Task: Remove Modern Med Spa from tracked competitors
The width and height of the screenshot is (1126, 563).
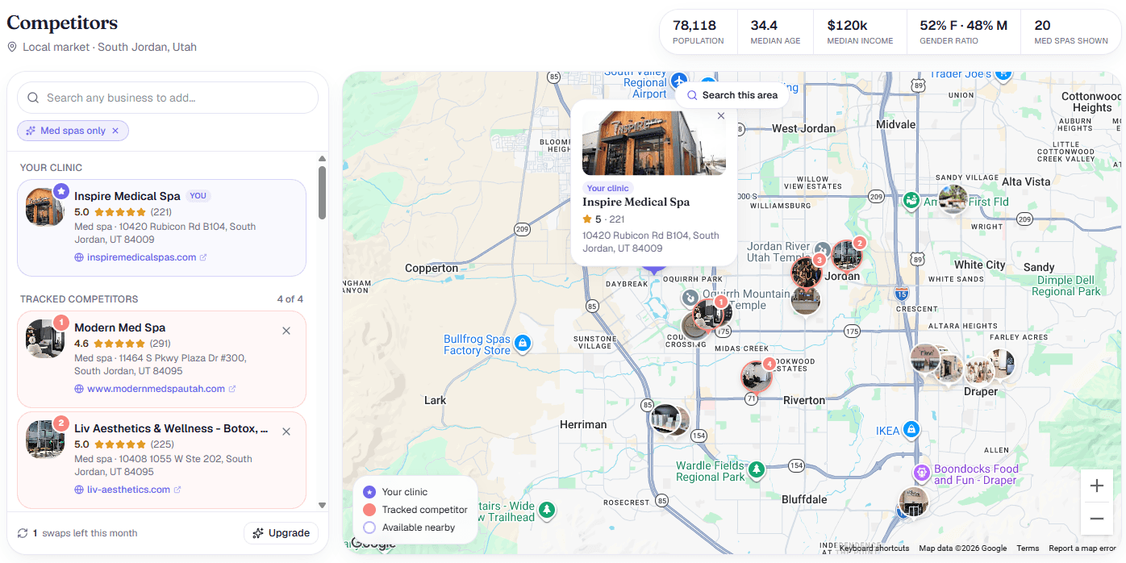Action: click(x=286, y=331)
